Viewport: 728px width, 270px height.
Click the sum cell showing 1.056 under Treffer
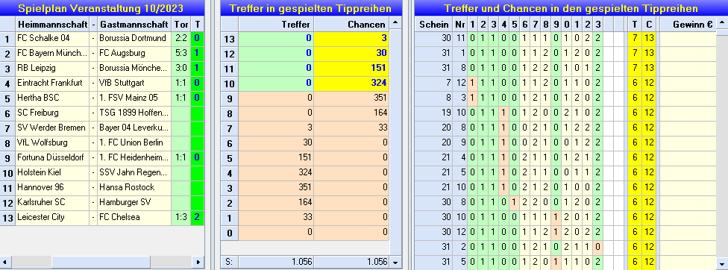(x=276, y=262)
